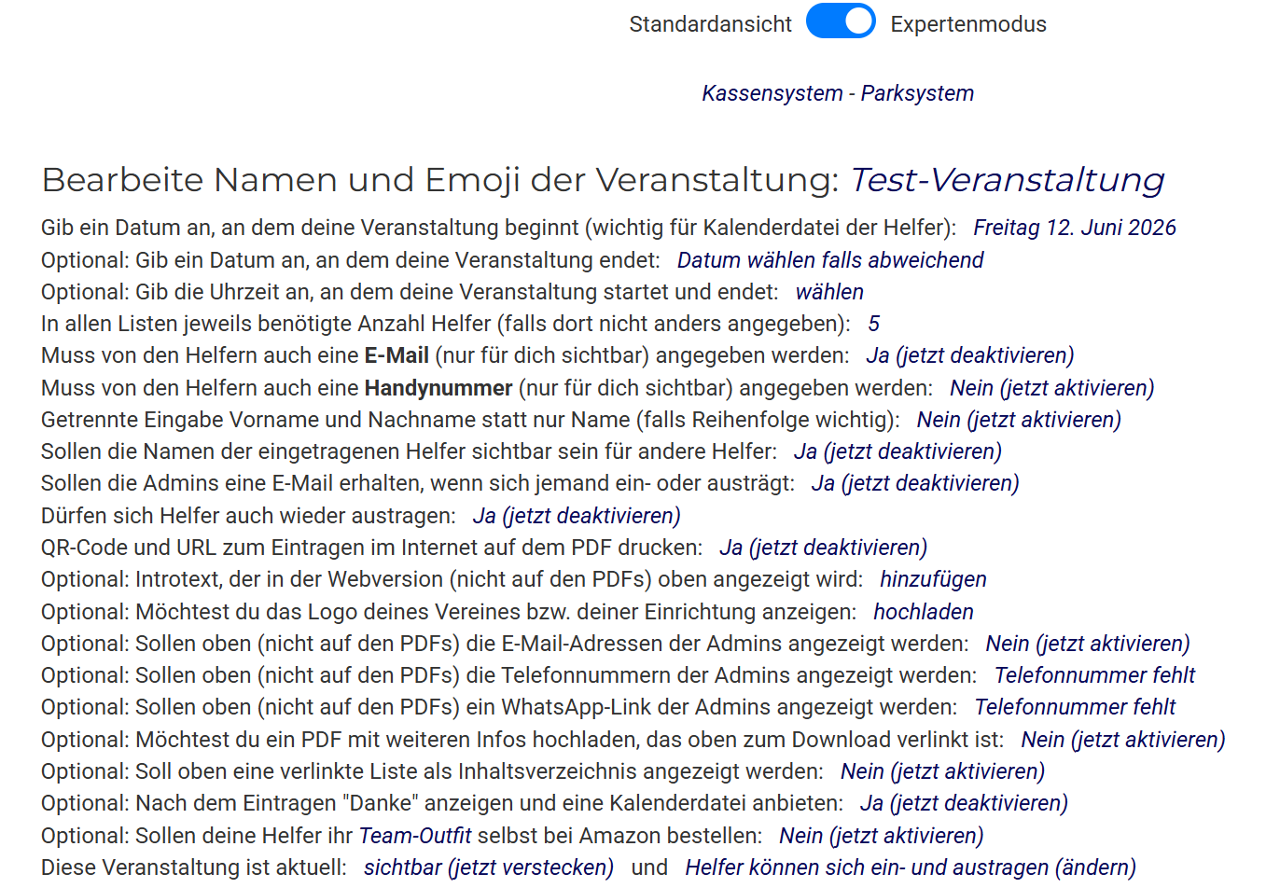Hide event via 'sichtbar (jetzt verstecken)'
Screen dimensions: 1266x888
coord(488,867)
